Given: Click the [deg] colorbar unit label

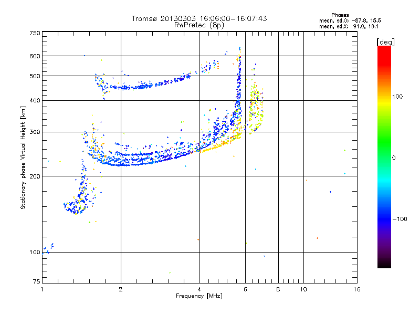Looking at the screenshot, I should coord(385,42).
